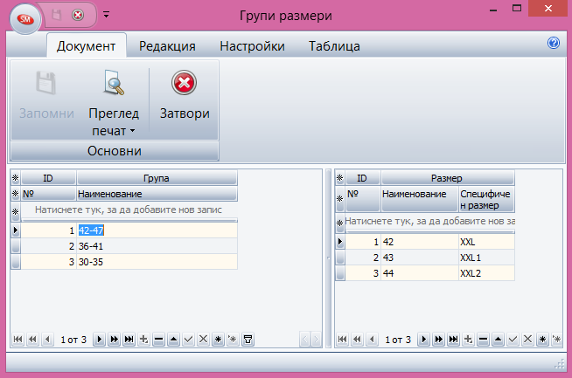Select the size 44 cell

(x=419, y=273)
